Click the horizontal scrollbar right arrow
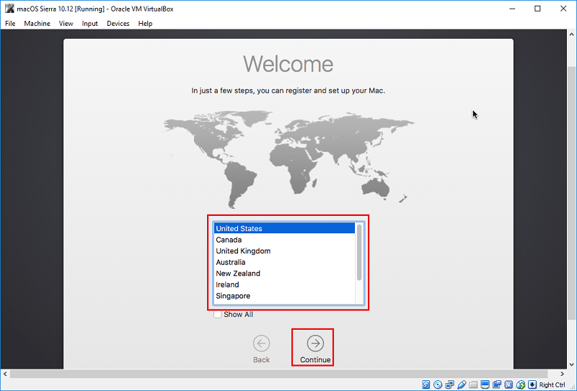Image resolution: width=577 pixels, height=391 pixels. 563,374
